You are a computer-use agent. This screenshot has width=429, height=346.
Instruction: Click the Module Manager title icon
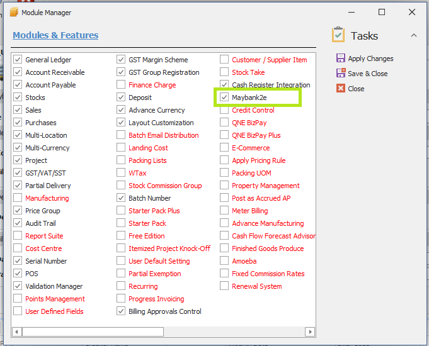click(14, 13)
